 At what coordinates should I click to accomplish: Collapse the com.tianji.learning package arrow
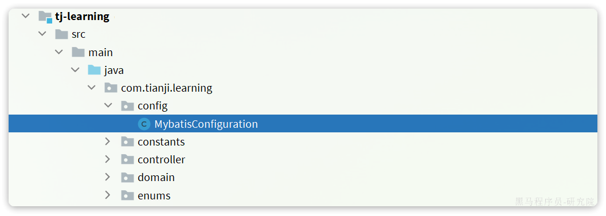(x=92, y=88)
